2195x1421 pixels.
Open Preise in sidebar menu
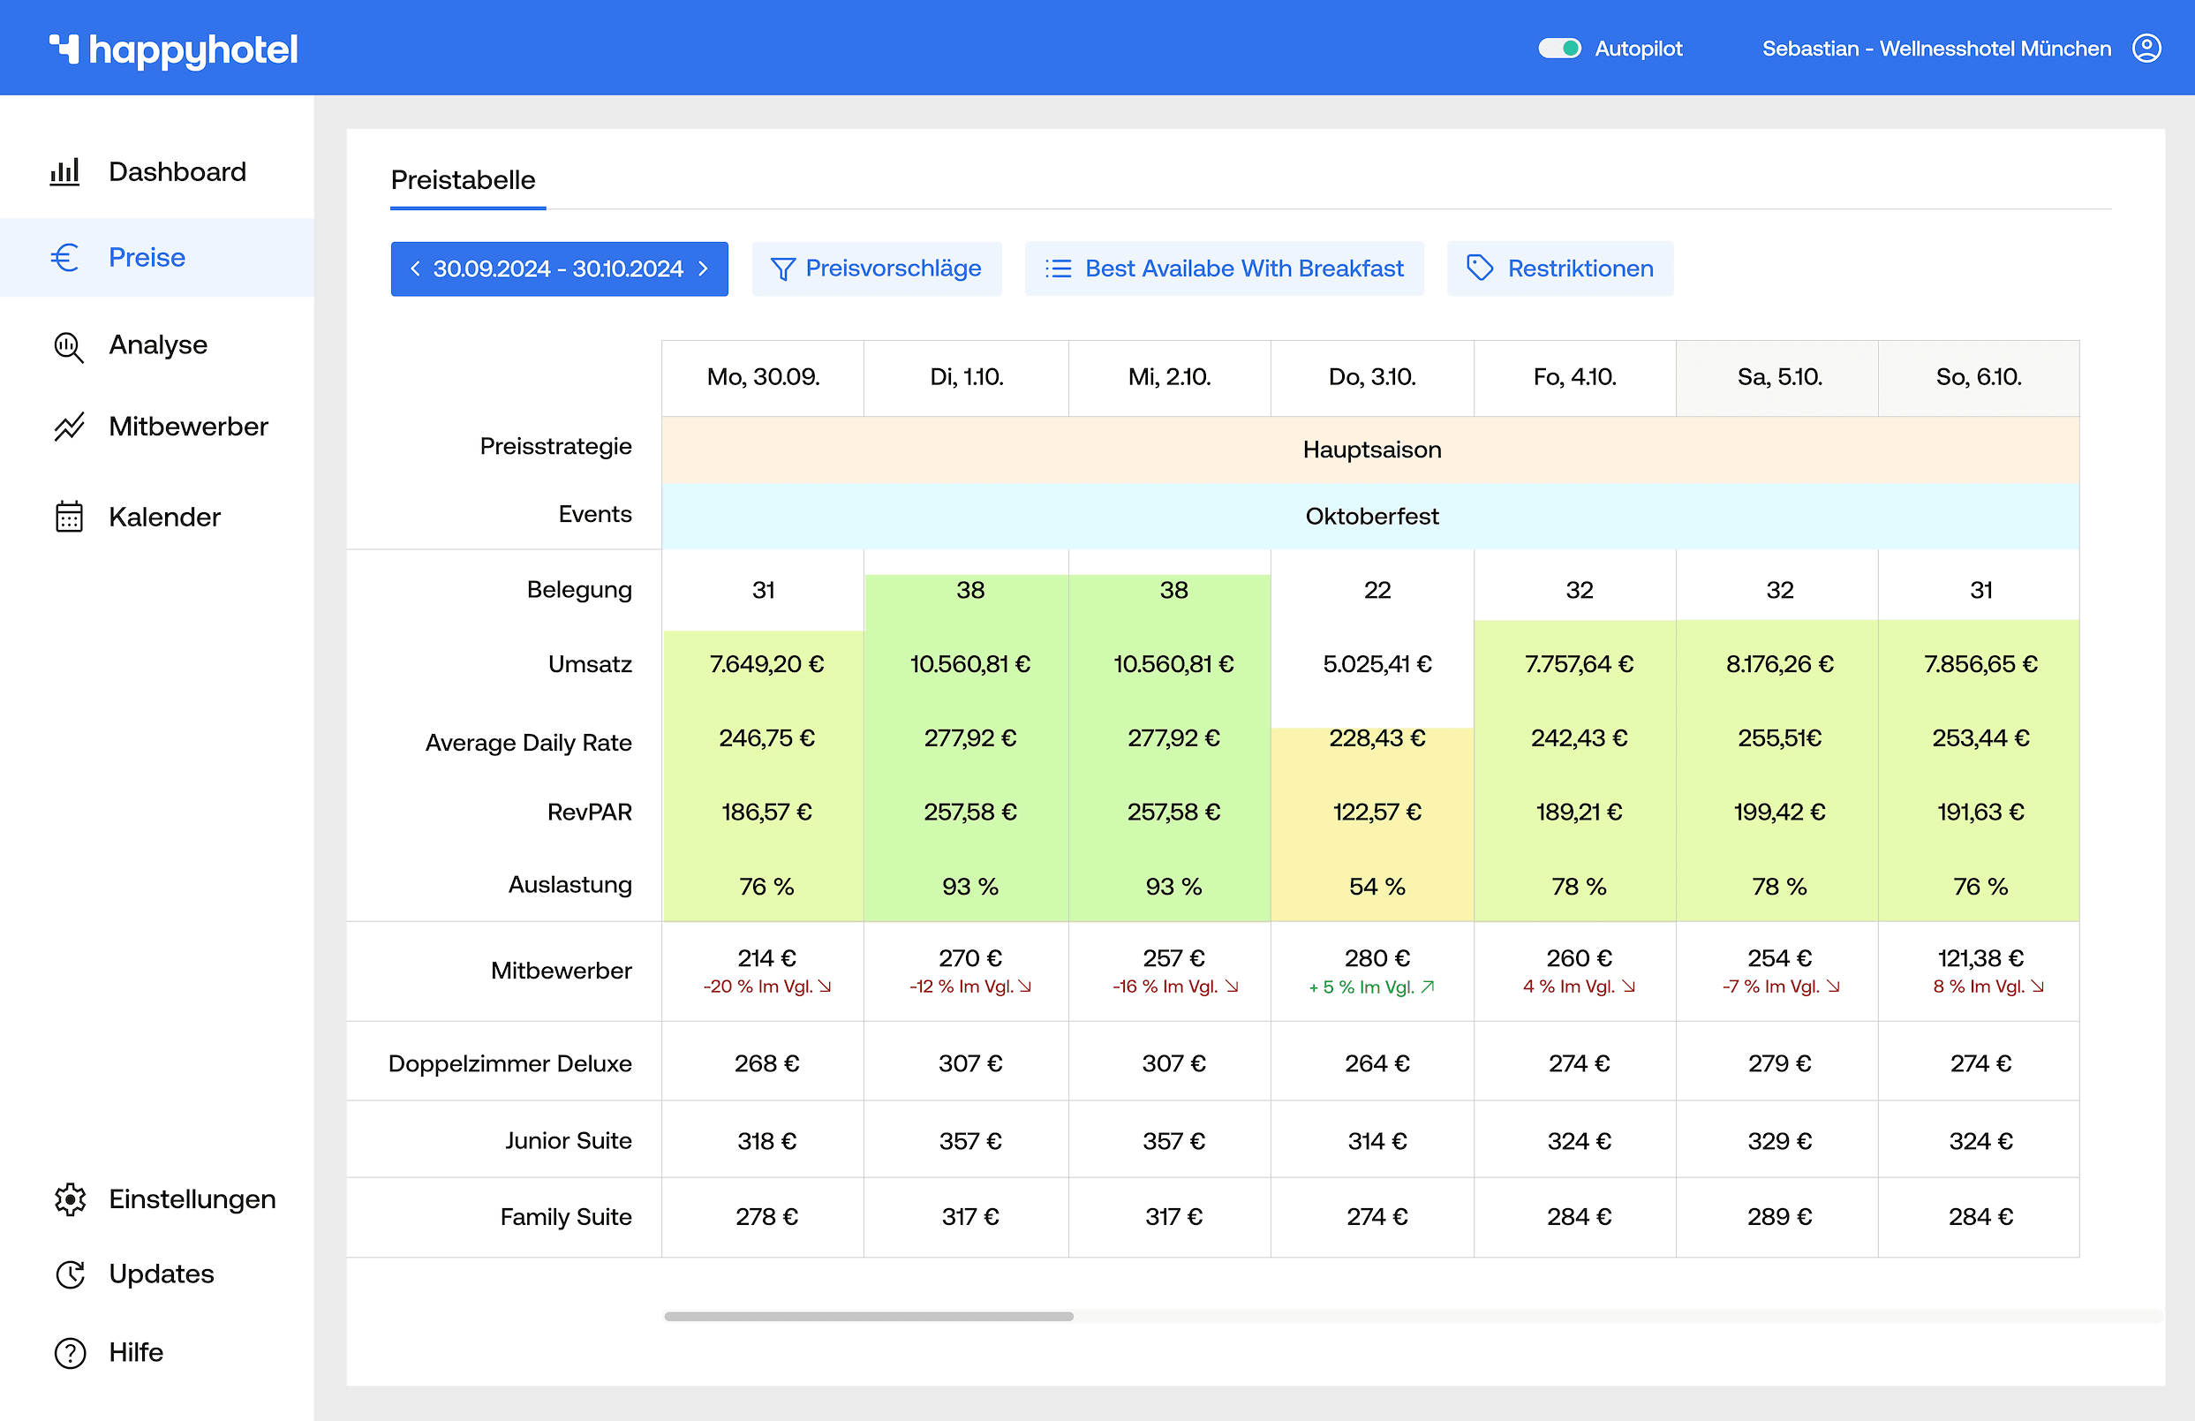tap(147, 258)
